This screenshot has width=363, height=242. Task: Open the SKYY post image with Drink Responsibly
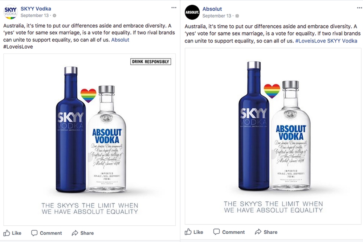89,140
